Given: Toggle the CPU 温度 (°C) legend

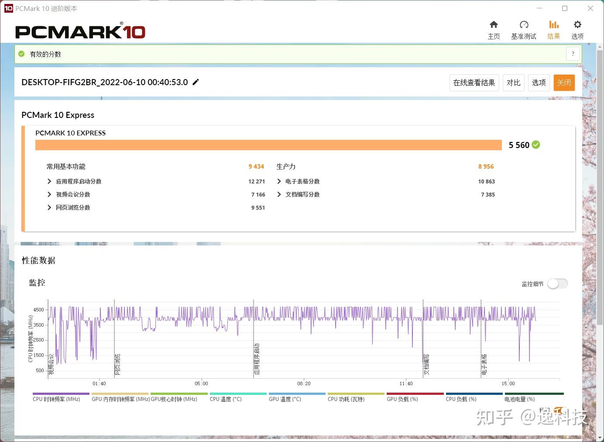Looking at the screenshot, I should (238, 397).
